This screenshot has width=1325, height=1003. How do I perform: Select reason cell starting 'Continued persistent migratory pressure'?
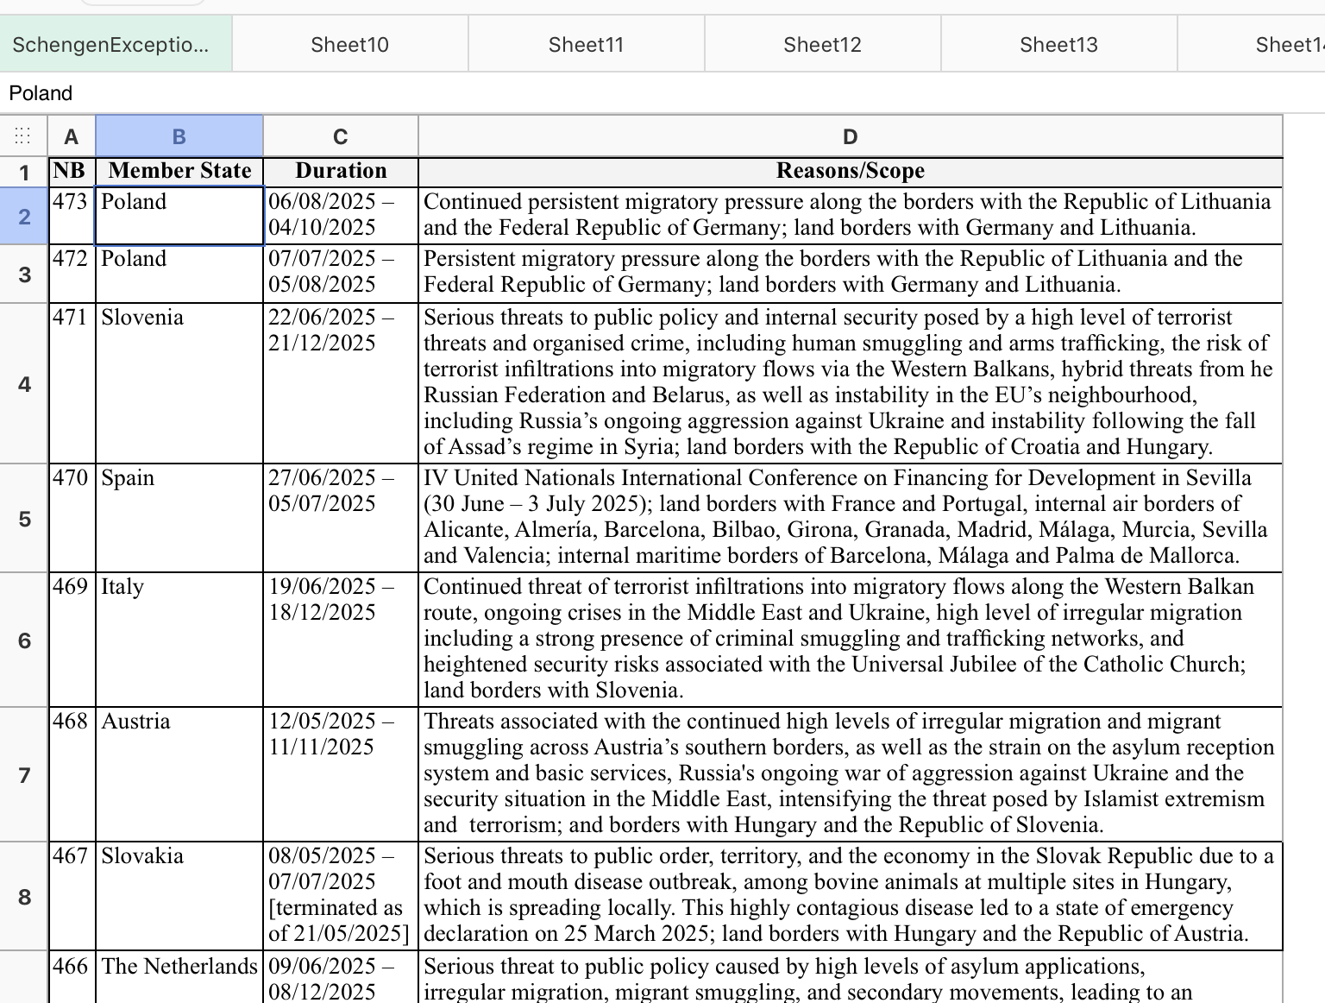coord(851,216)
